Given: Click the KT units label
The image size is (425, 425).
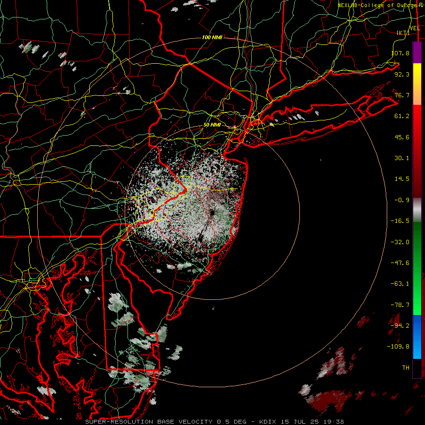Looking at the screenshot, I should (x=403, y=33).
